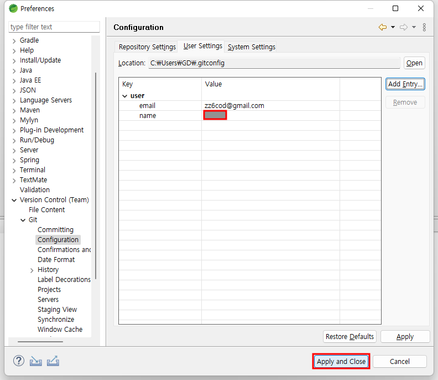This screenshot has width=438, height=380.
Task: Expand the Java EE node
Action: (14, 81)
